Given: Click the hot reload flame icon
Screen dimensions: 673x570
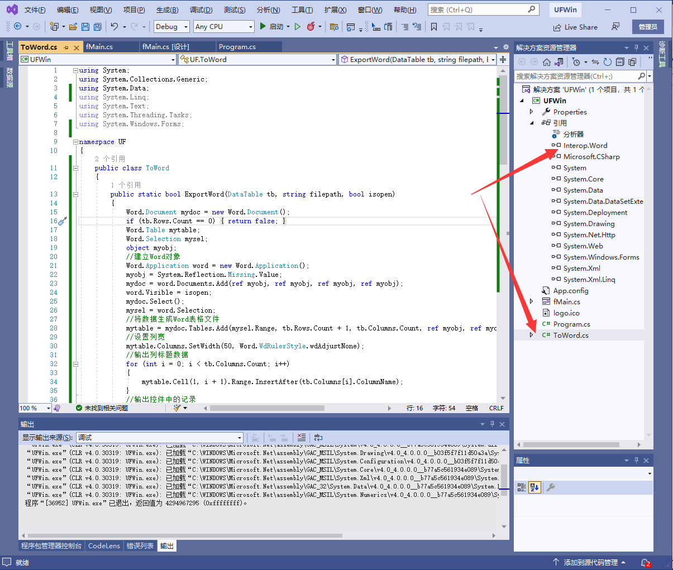Looking at the screenshot, I should coord(311,27).
